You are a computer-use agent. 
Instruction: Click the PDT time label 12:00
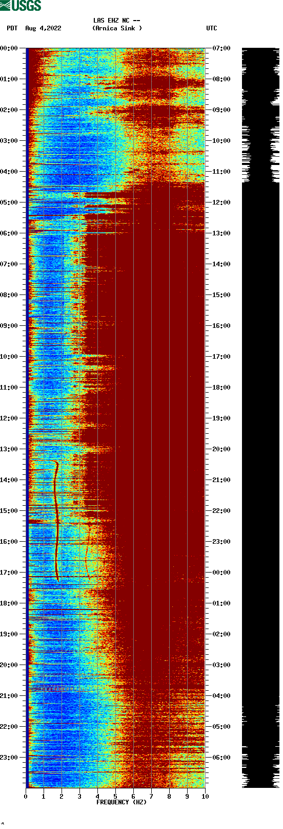(x=9, y=418)
